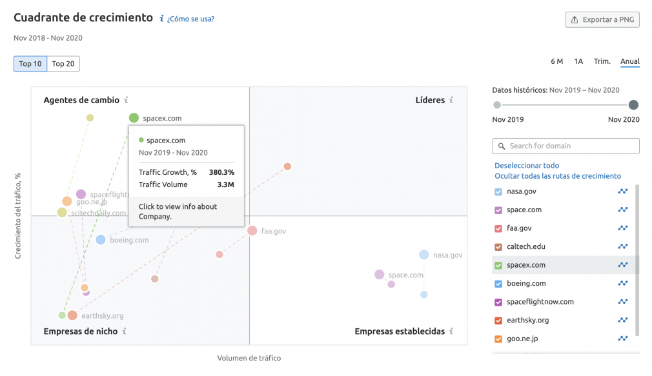Viewport: 652px width, 376px height.
Task: Click the scitechdaily.com bubble on chart
Action: click(x=62, y=213)
